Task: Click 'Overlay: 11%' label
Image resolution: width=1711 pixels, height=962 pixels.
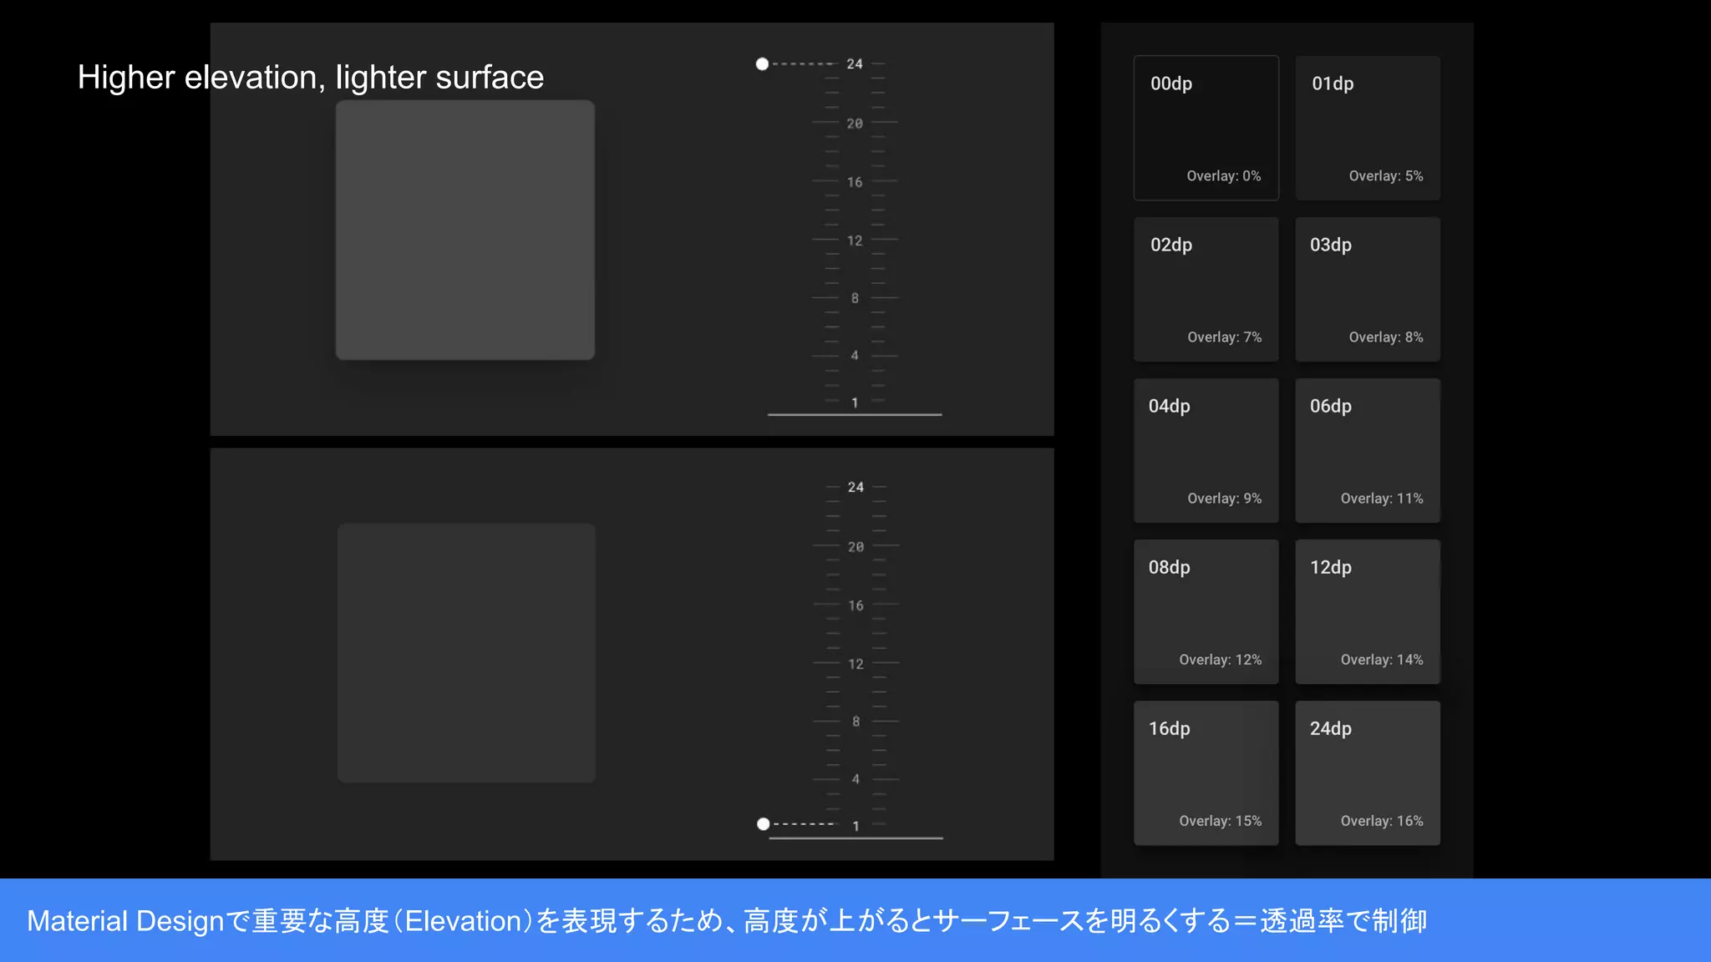Action: [1382, 498]
